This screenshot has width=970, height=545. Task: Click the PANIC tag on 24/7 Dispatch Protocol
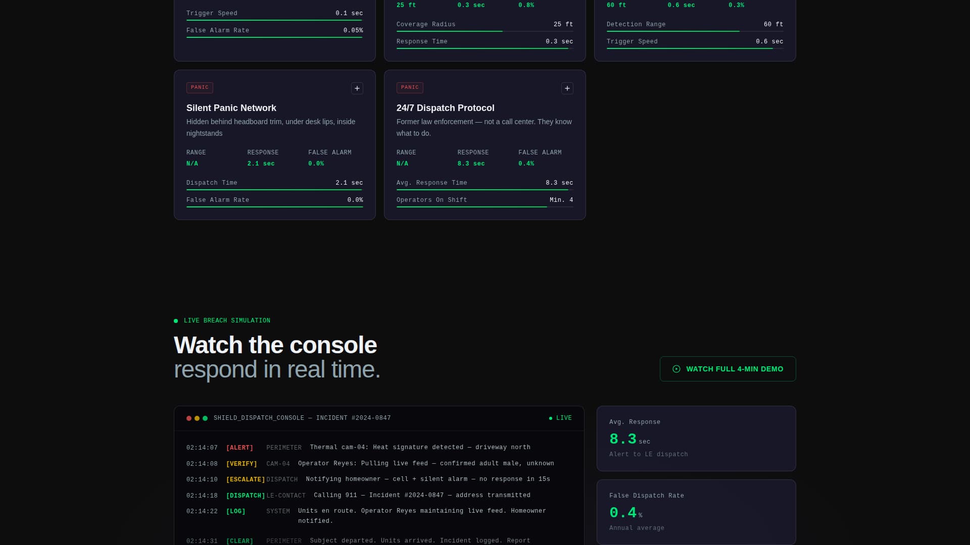410,87
